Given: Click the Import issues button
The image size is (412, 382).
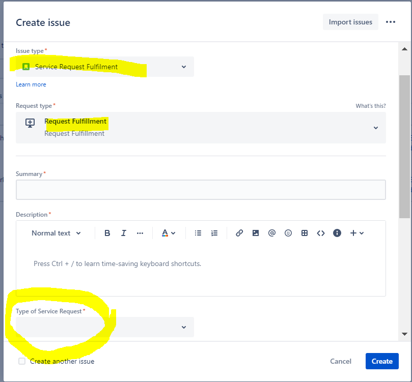Looking at the screenshot, I should [x=350, y=22].
